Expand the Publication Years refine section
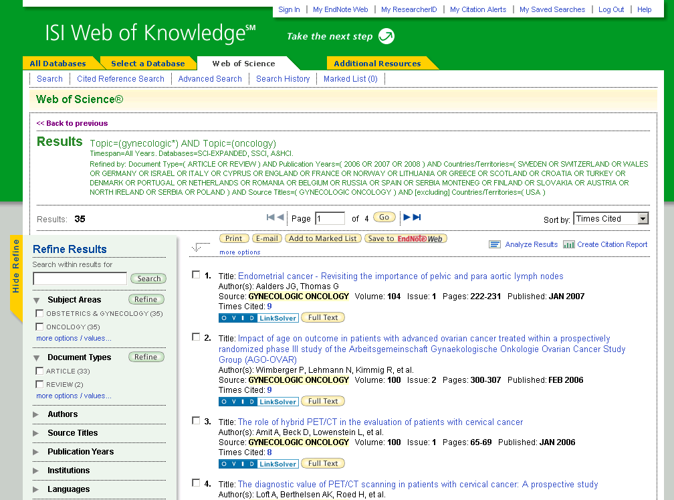This screenshot has height=500, width=674. (36, 452)
